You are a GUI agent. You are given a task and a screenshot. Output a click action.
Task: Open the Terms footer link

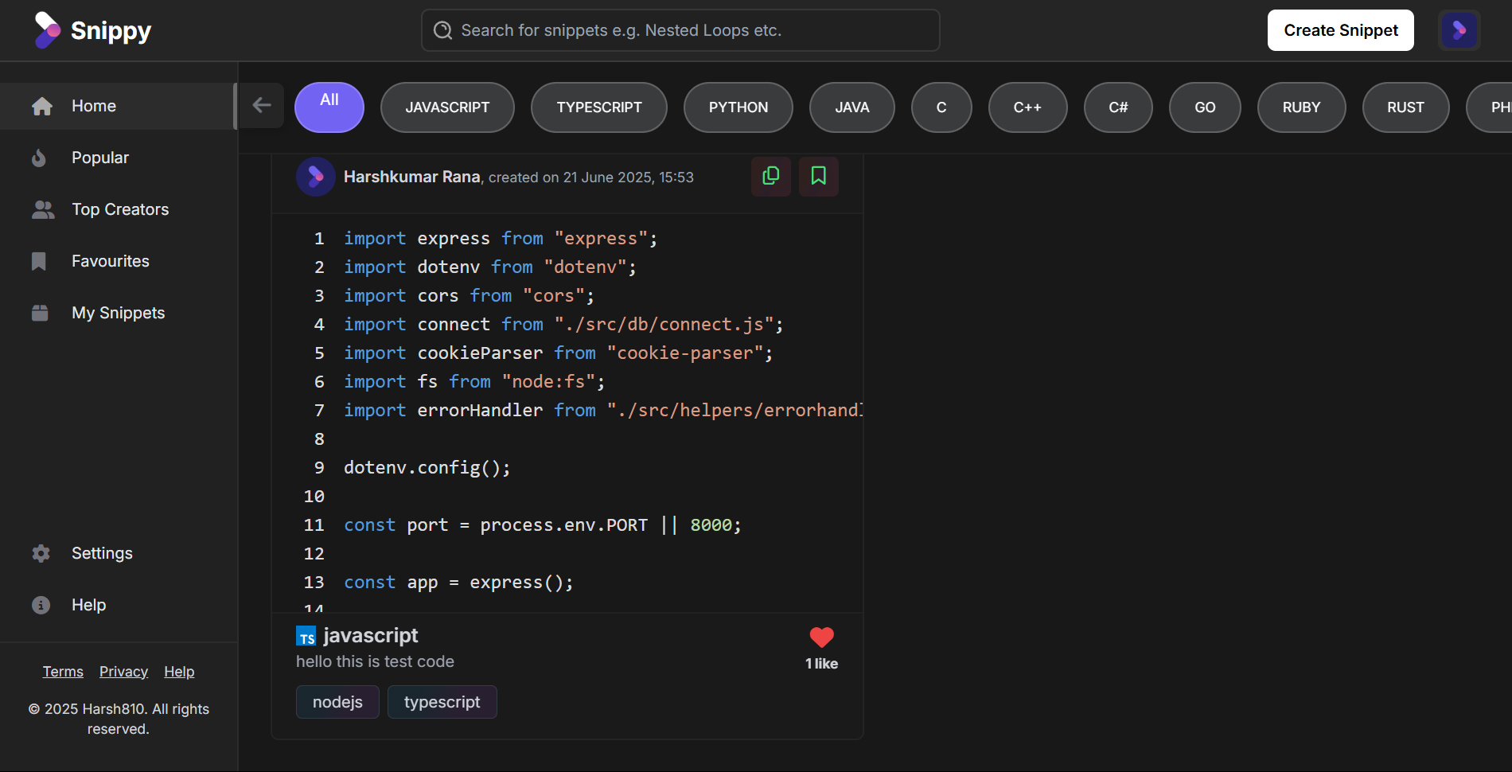63,672
